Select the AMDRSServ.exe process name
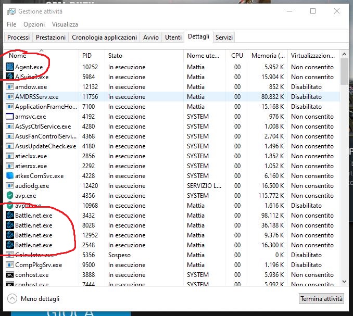 [x=36, y=96]
